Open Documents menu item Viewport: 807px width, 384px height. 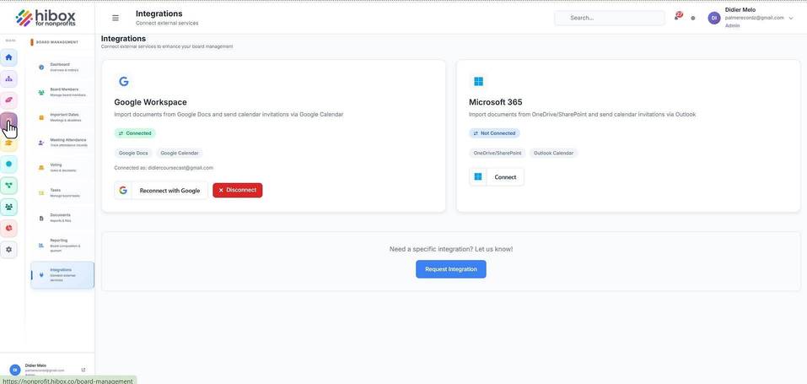pos(62,218)
